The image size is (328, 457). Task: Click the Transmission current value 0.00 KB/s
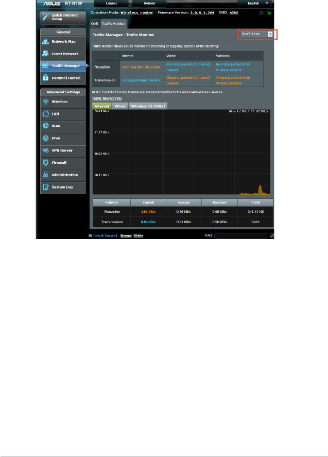[x=148, y=222]
